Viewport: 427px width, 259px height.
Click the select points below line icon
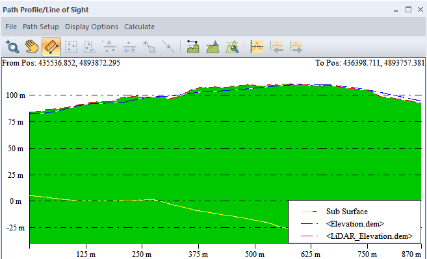[129, 47]
